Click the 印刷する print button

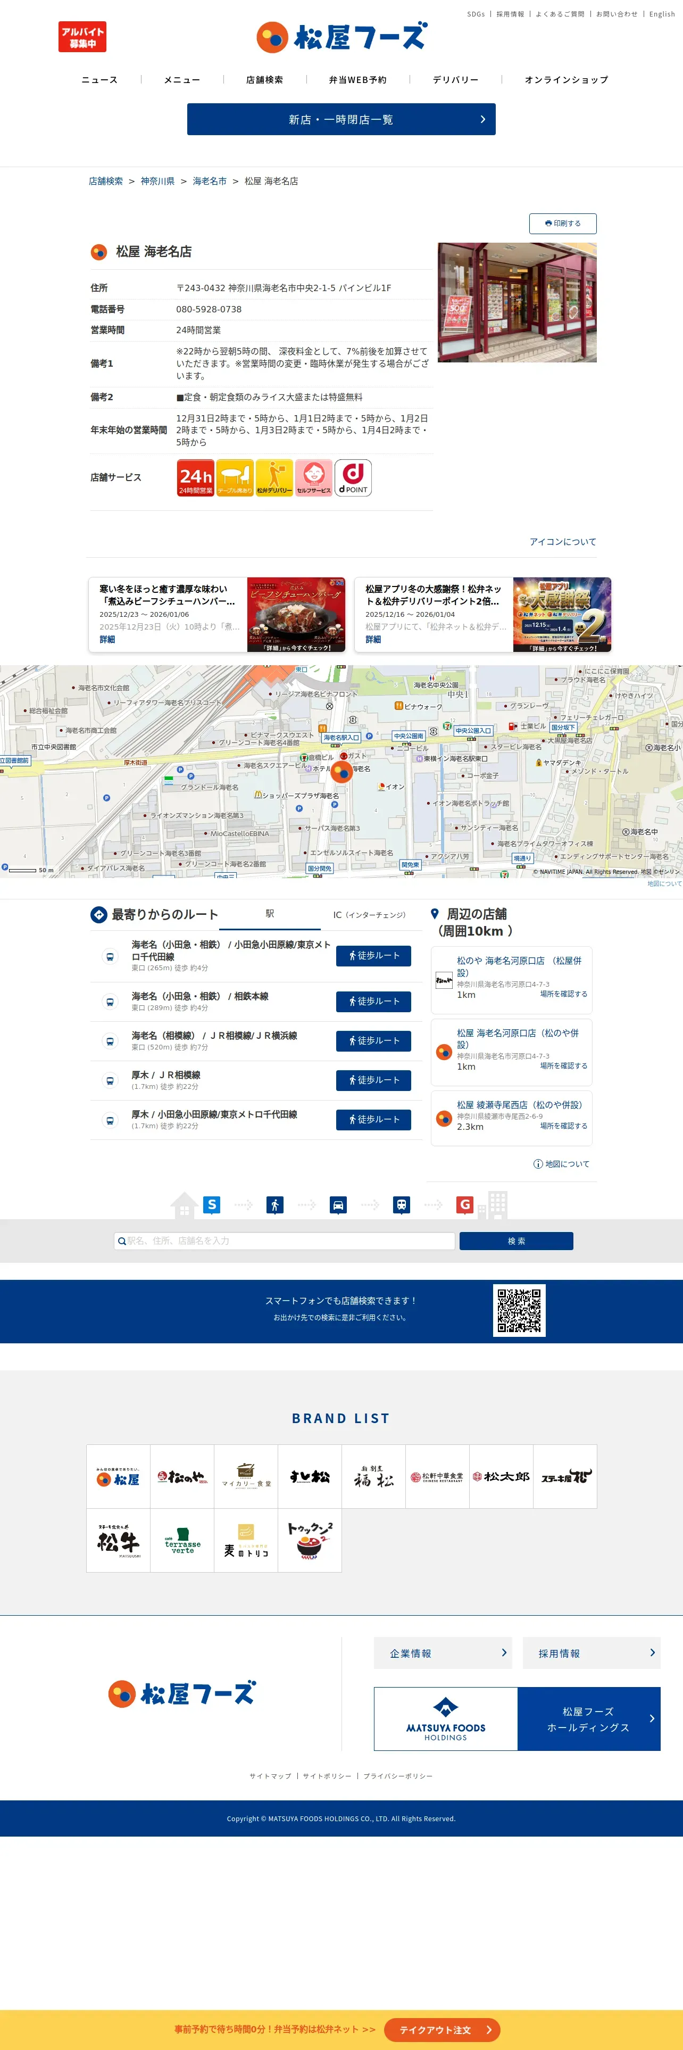563,224
